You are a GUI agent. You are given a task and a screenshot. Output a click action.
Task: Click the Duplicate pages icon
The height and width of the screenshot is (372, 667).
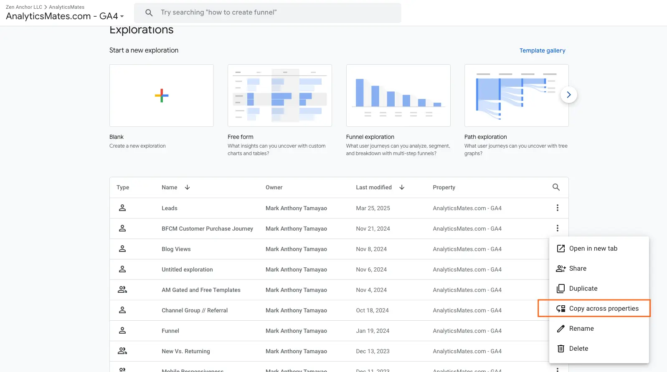click(x=561, y=289)
